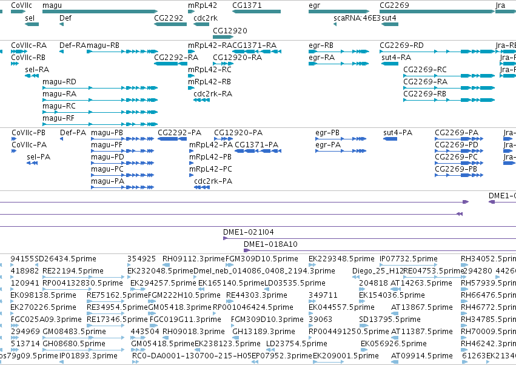The width and height of the screenshot is (516, 365).
Task: Select the CG12920-PA protein feature
Action: click(224, 139)
